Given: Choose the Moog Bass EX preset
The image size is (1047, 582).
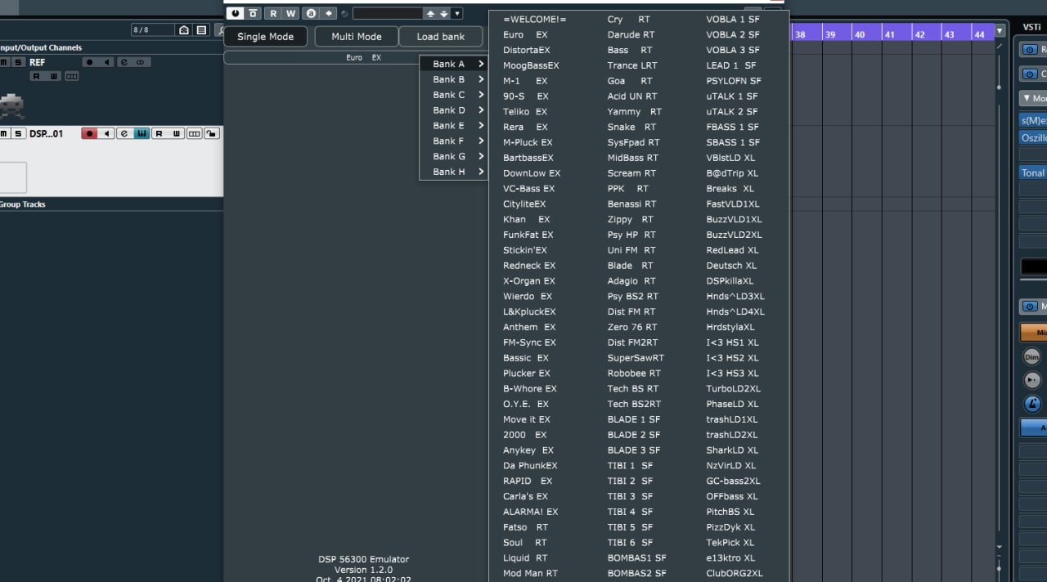Looking at the screenshot, I should (531, 65).
